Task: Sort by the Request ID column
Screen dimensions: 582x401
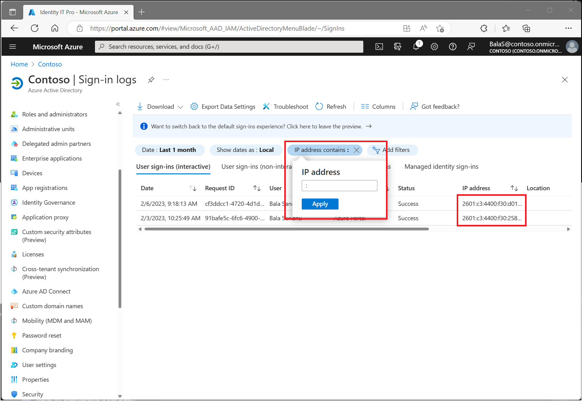Action: 257,188
